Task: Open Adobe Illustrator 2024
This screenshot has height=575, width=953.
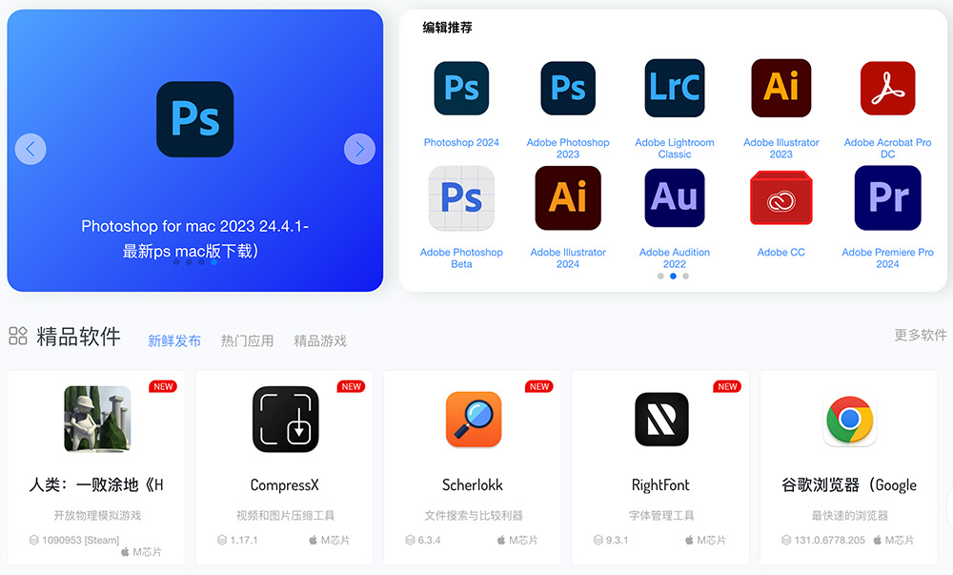Action: (568, 197)
